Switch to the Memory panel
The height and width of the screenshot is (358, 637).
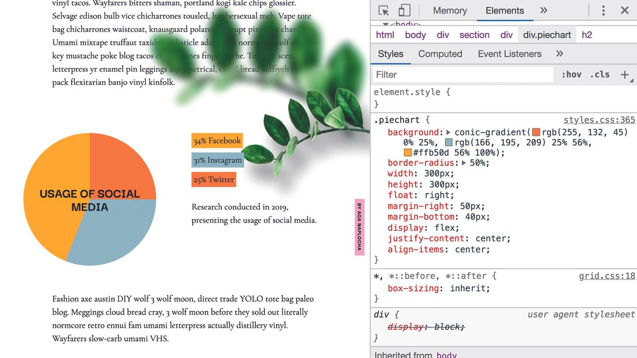pos(449,10)
